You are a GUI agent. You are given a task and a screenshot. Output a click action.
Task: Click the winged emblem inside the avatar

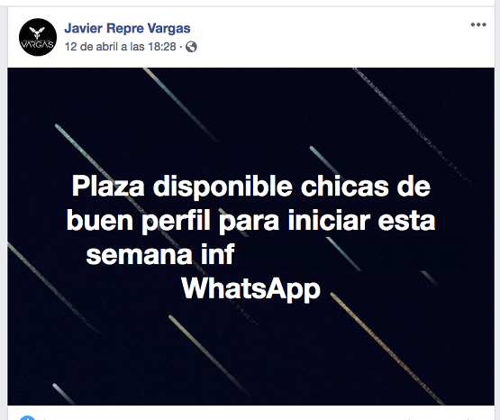(37, 32)
